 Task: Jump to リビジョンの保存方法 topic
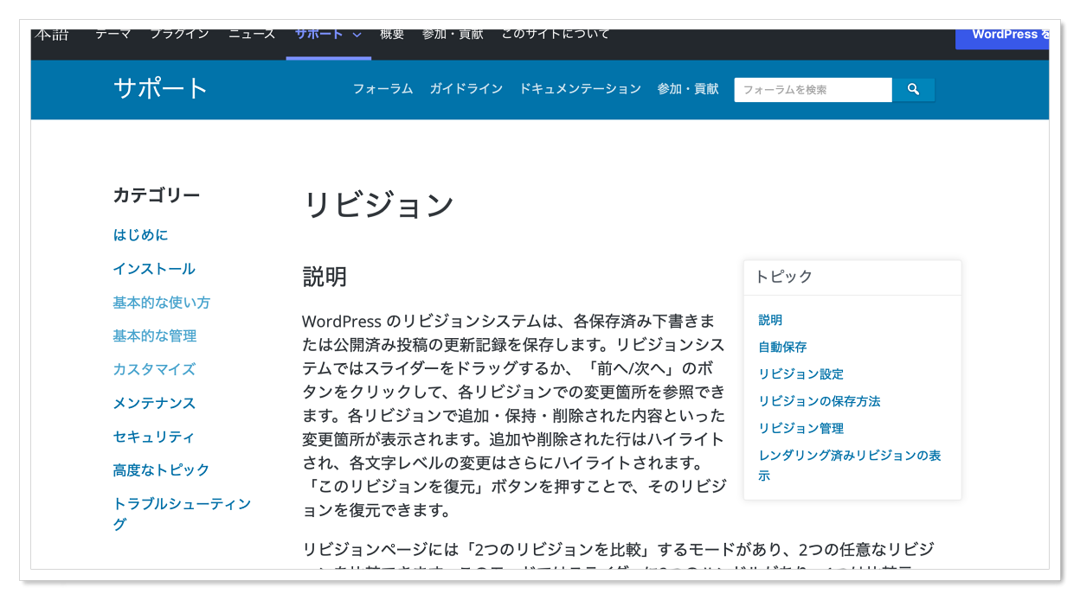point(819,401)
